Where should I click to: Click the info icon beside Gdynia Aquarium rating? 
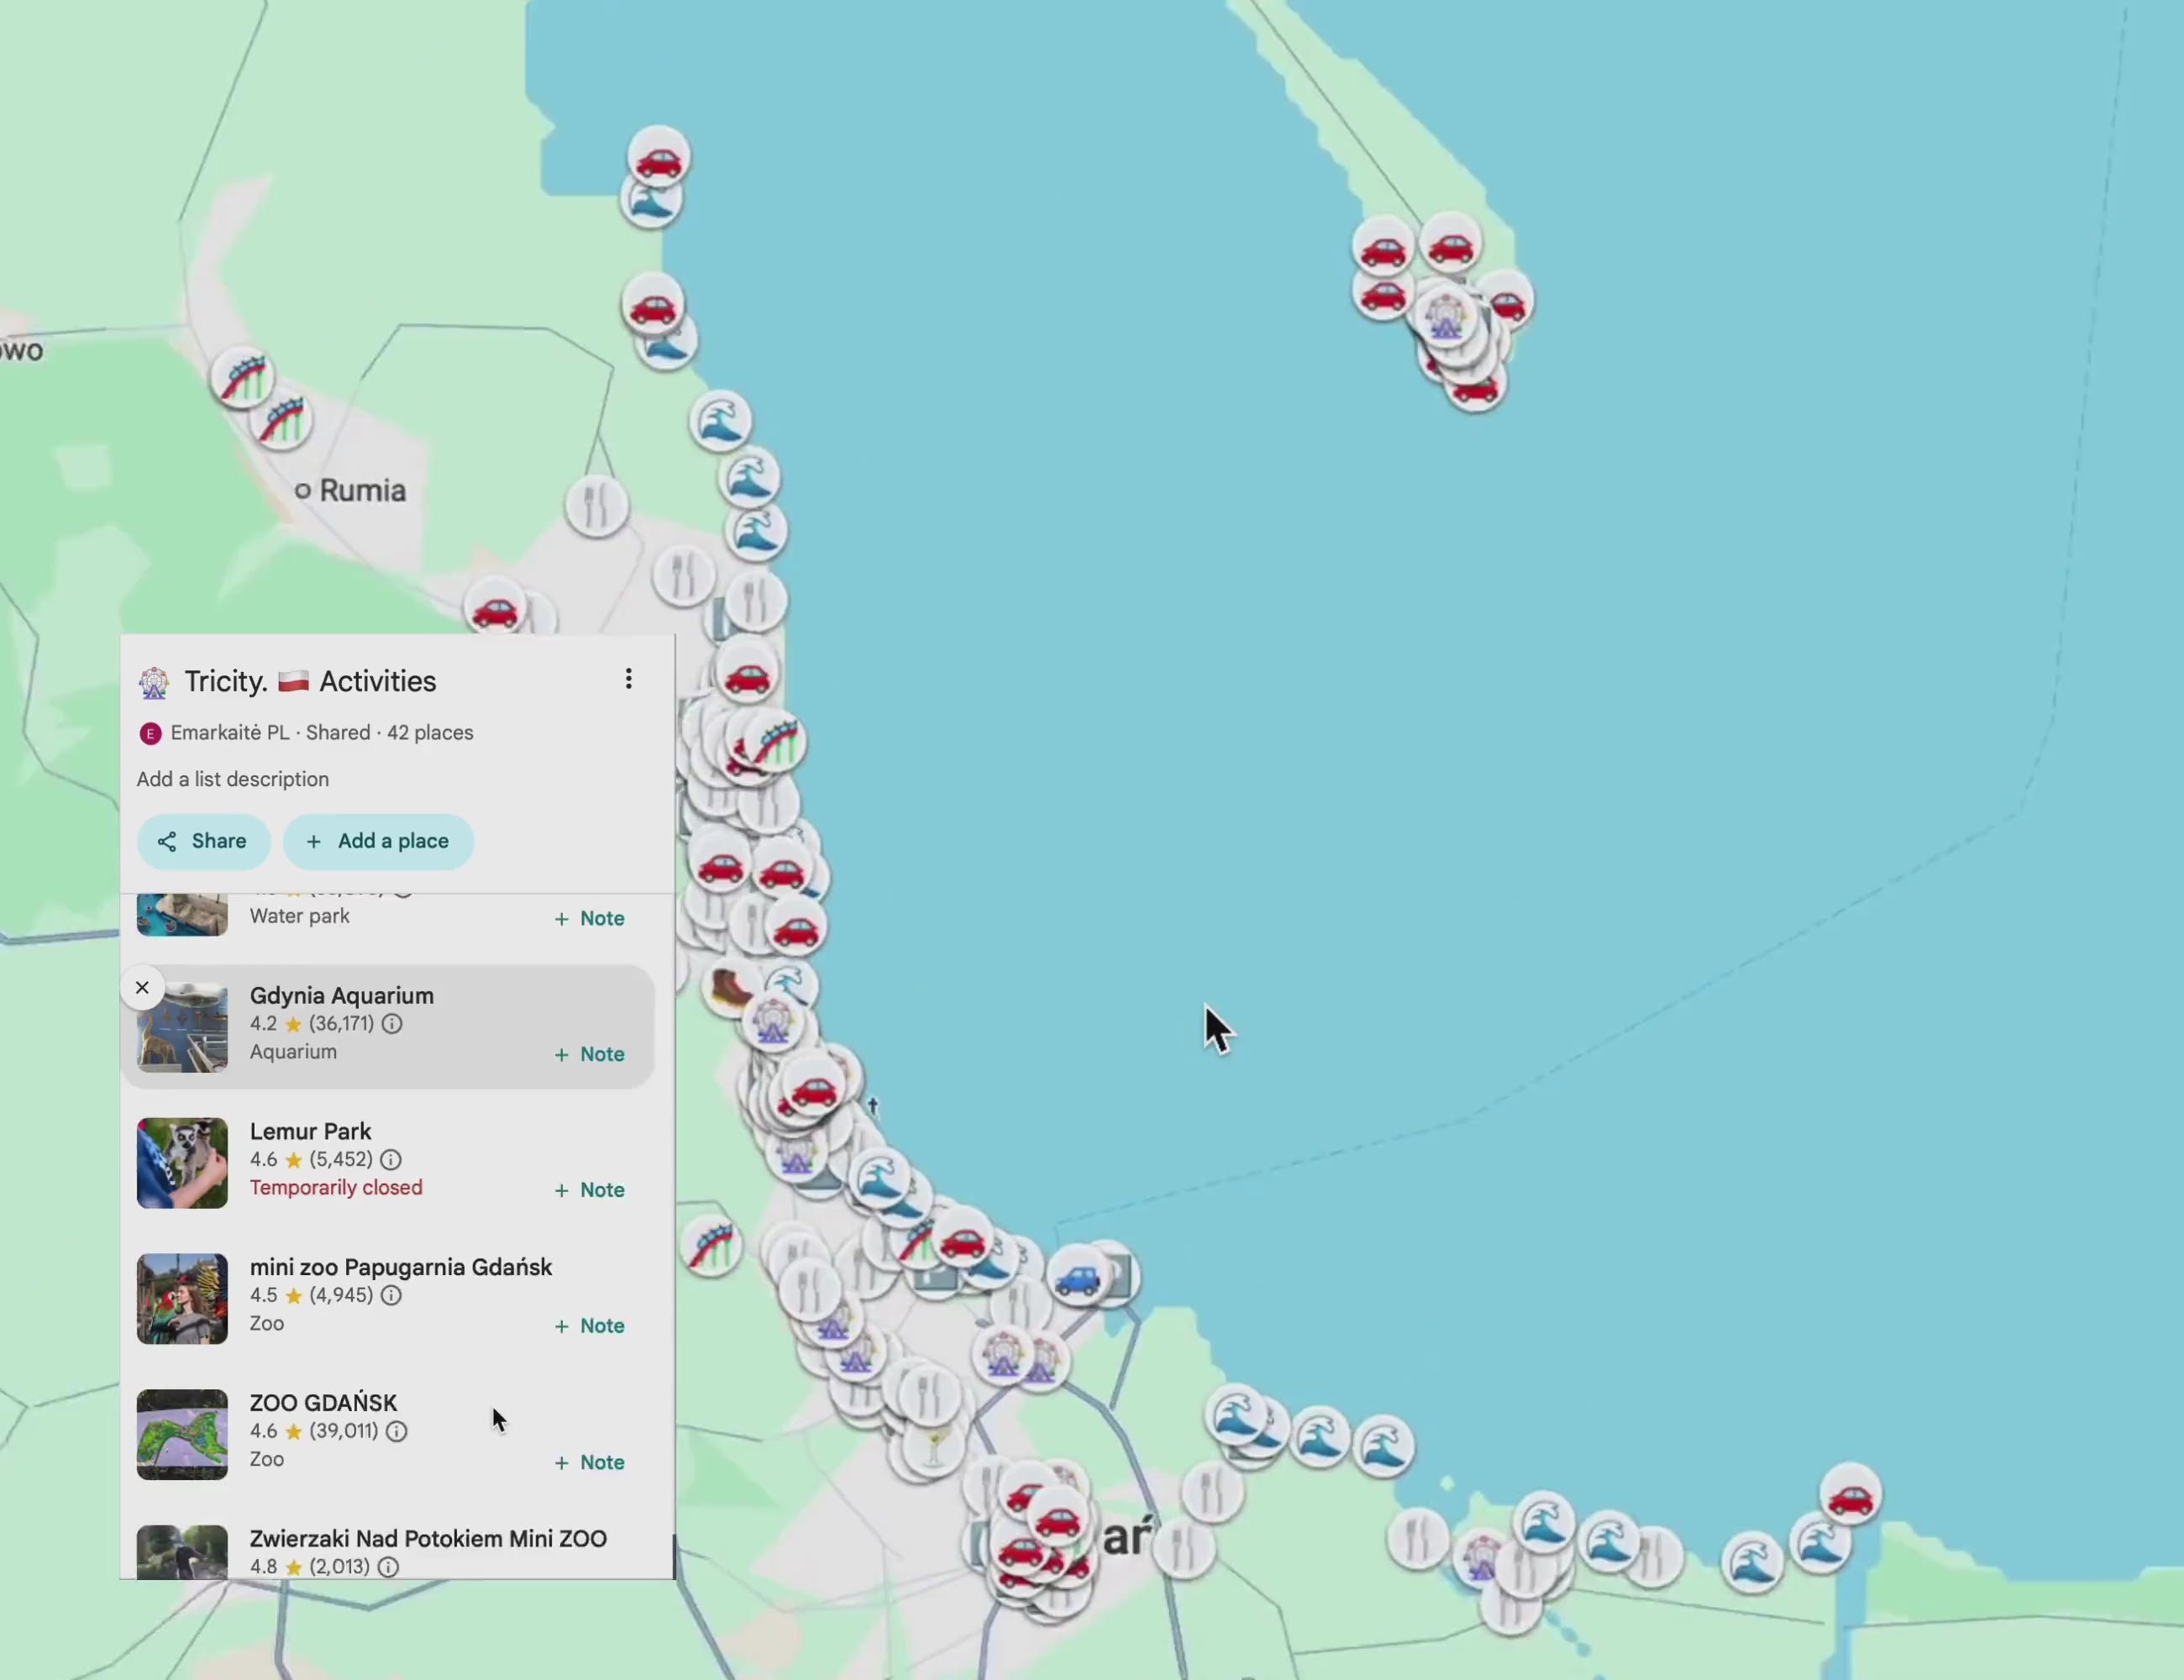pyautogui.click(x=392, y=1024)
